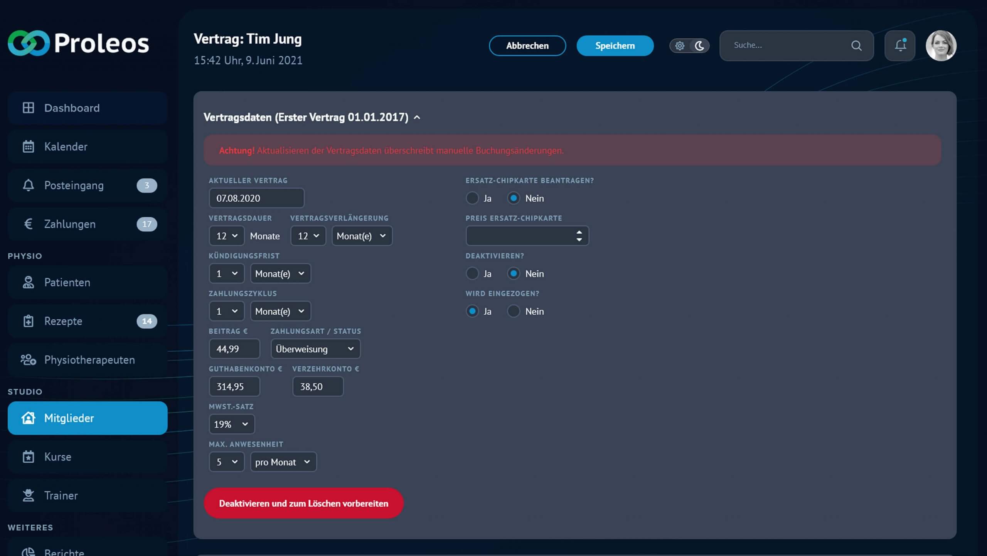
Task: Open the Kündigungsfrist Monat(e) unit dropdown
Action: pyautogui.click(x=280, y=273)
